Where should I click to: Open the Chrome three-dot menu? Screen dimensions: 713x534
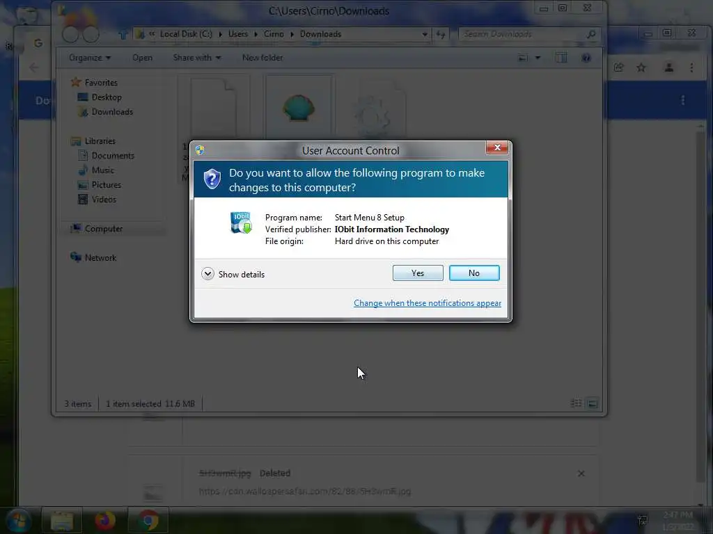[691, 67]
